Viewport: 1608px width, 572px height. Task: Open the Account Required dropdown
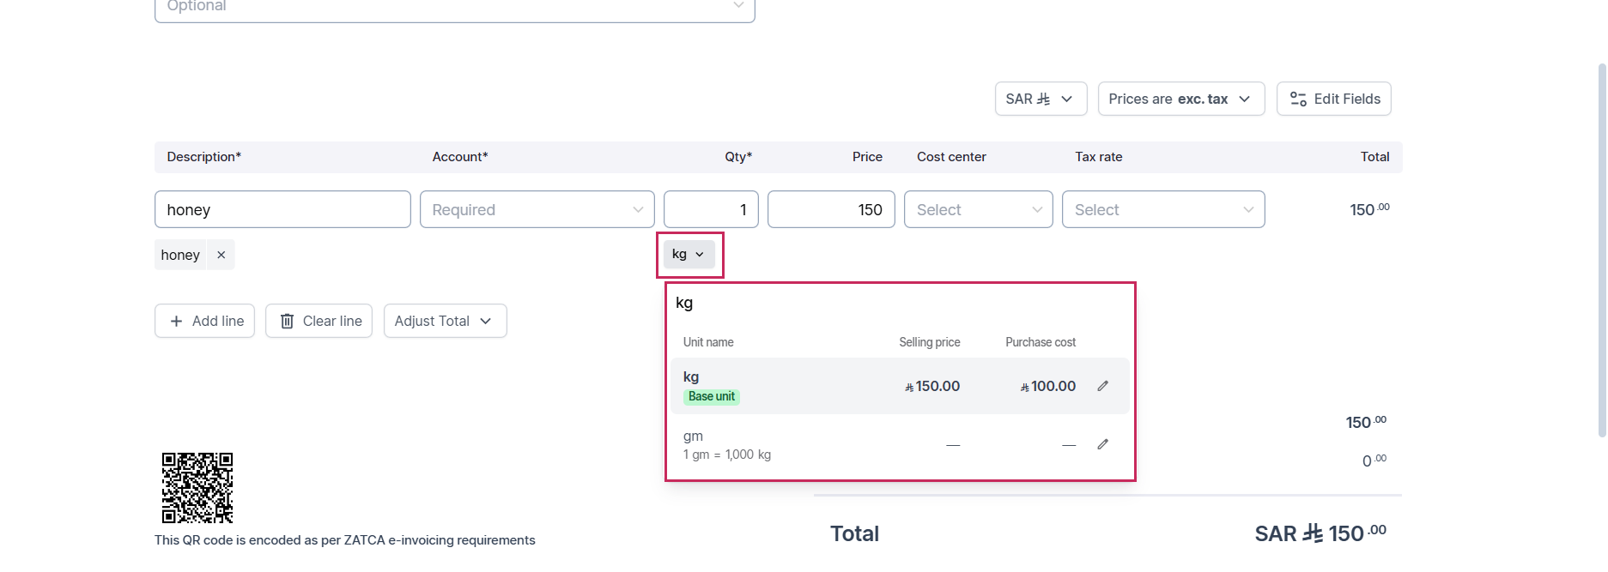[x=537, y=209]
